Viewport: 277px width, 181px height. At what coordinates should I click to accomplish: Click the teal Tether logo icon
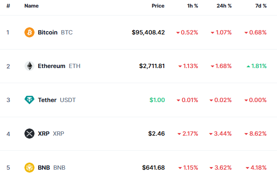(x=29, y=100)
